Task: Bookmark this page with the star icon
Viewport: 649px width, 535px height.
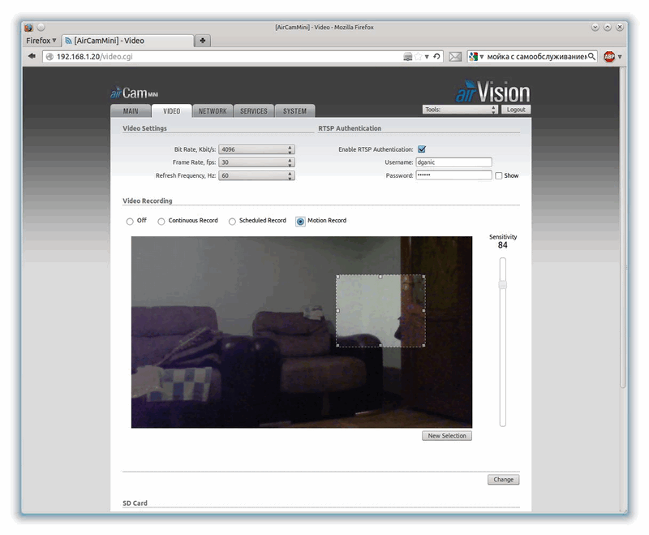Action: [x=418, y=57]
